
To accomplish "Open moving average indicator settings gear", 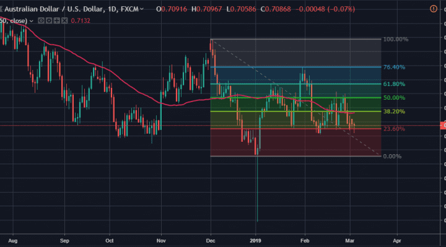I will tap(49, 21).
